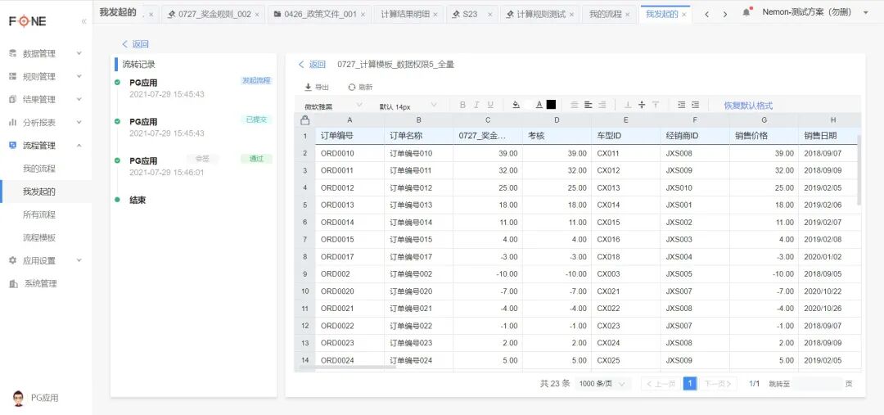Select cell ORD0010 in the table
This screenshot has width=884, height=415.
click(350, 153)
